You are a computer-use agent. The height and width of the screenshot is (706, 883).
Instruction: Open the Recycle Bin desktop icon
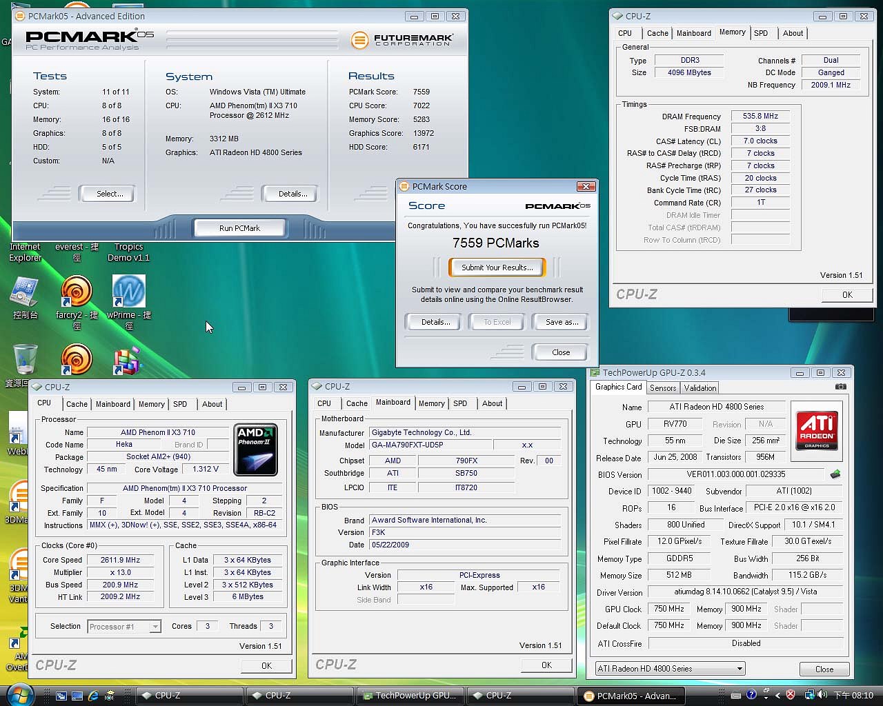click(25, 360)
